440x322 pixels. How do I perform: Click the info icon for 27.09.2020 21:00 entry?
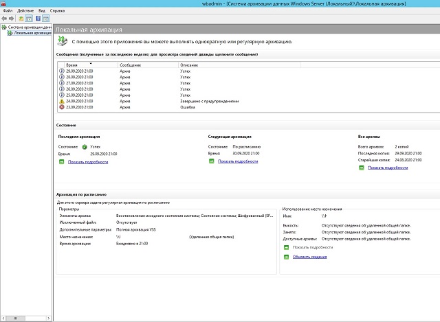pos(62,83)
